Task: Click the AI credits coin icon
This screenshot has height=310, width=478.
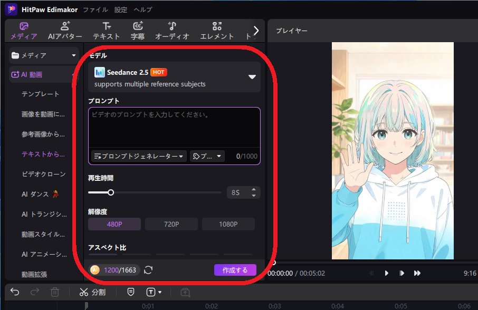Action: click(95, 270)
